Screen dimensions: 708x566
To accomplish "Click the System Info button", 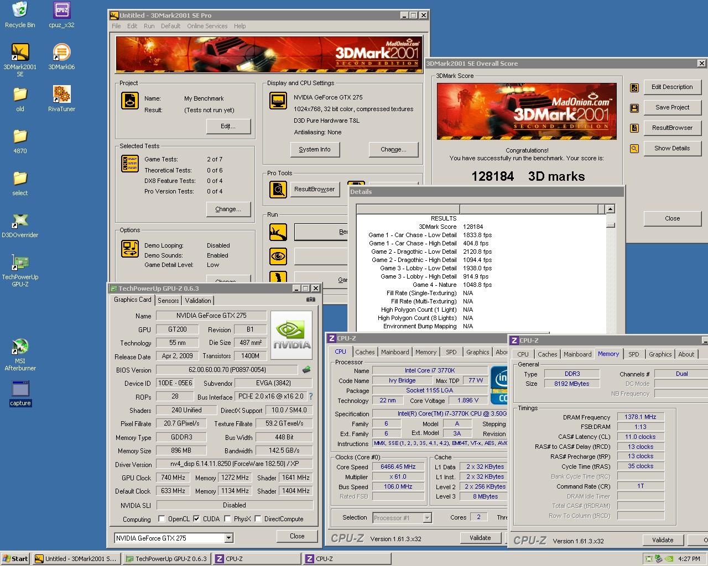I will (315, 150).
